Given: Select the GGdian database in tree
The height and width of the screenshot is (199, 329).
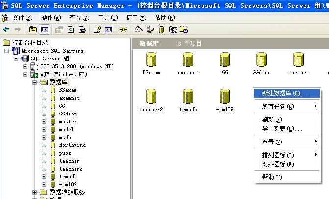Looking at the screenshot, I should click(68, 114).
